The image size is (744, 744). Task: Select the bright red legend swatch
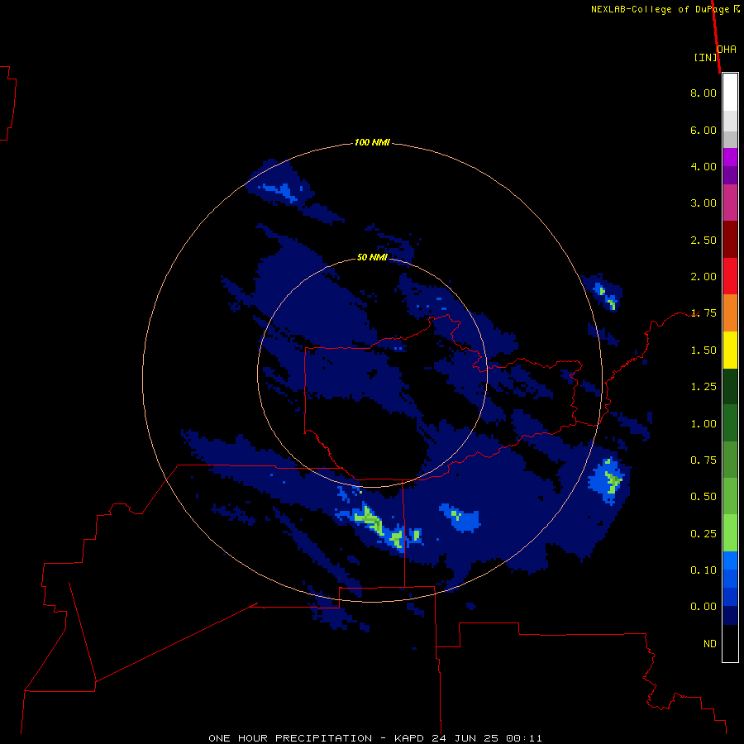point(730,276)
